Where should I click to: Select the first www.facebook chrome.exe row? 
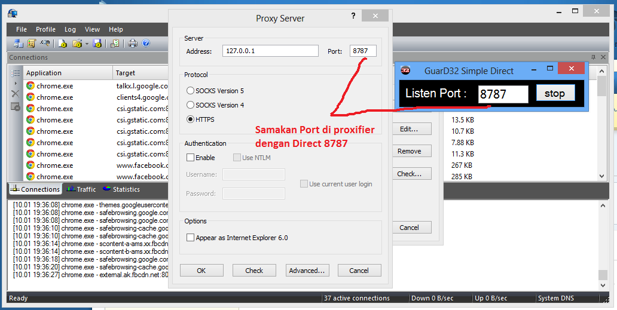96,165
